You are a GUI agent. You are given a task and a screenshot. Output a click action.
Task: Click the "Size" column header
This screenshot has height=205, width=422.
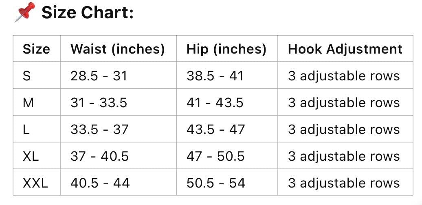click(36, 49)
